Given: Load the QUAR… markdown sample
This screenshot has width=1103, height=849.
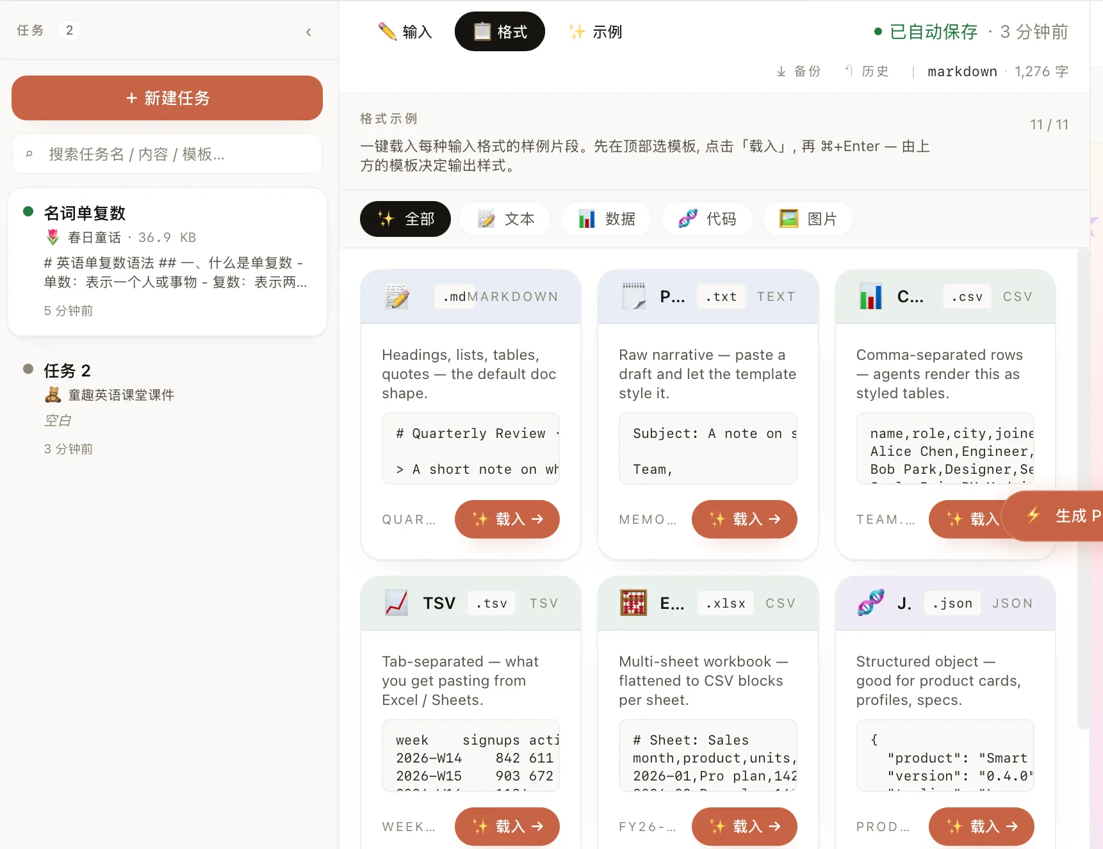Looking at the screenshot, I should (507, 519).
